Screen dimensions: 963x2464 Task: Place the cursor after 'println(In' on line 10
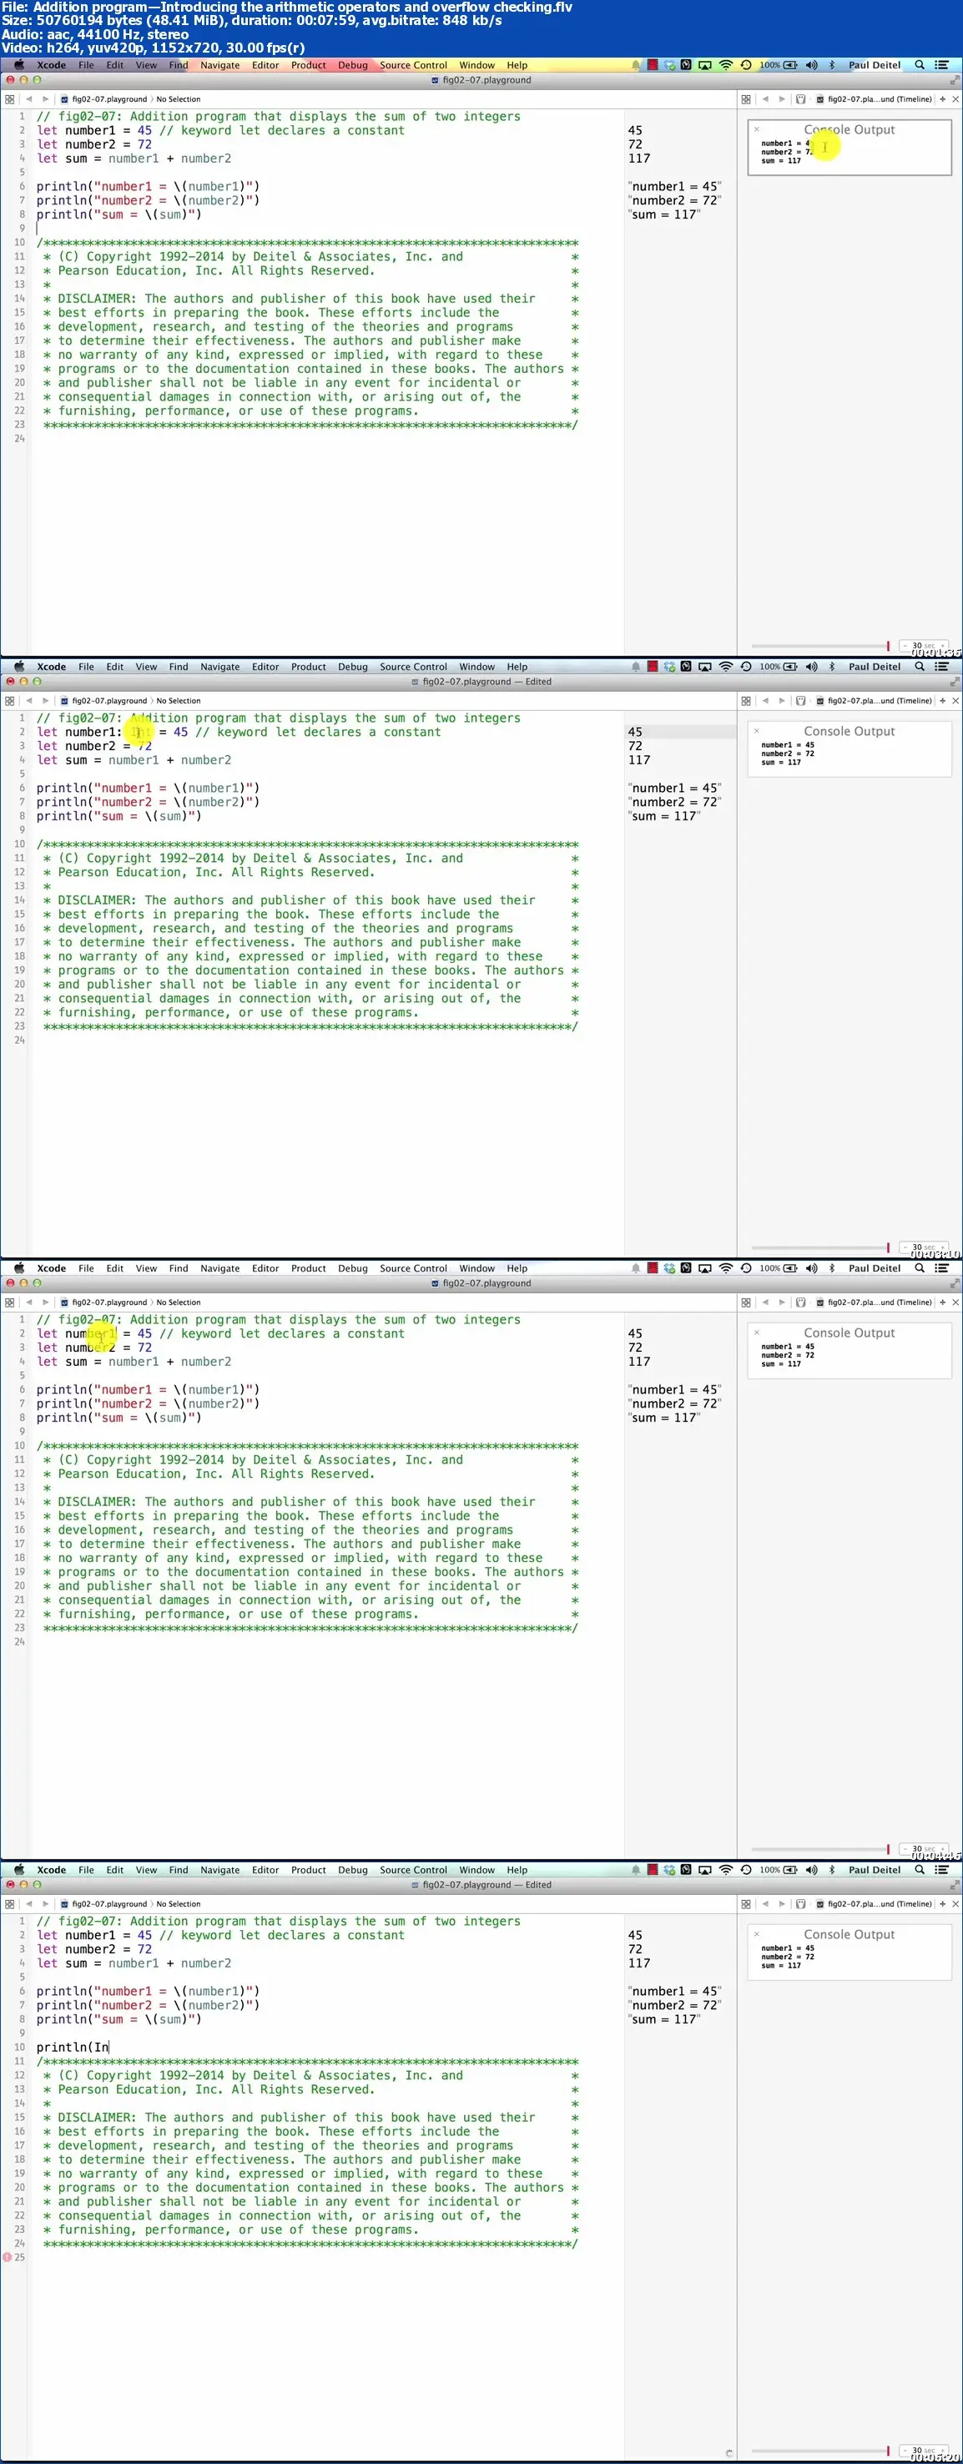[x=109, y=2047]
